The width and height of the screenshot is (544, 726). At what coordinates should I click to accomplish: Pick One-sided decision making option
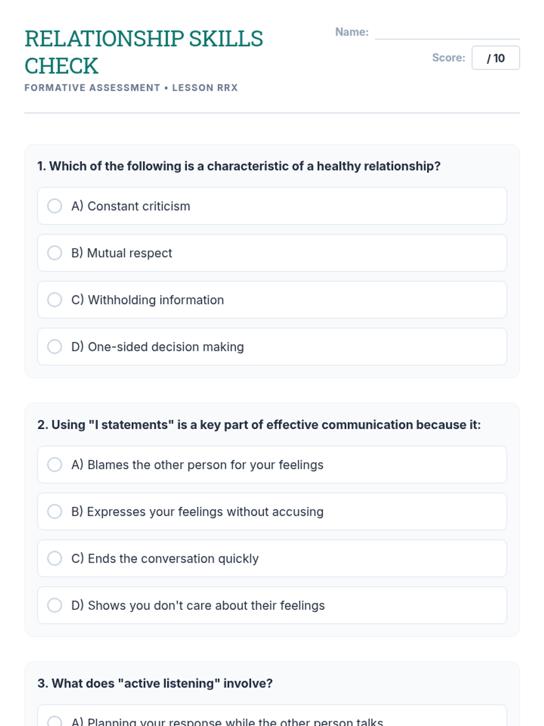click(54, 347)
